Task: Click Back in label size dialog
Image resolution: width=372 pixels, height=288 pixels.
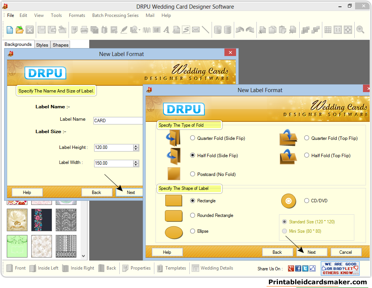Action: (96, 193)
